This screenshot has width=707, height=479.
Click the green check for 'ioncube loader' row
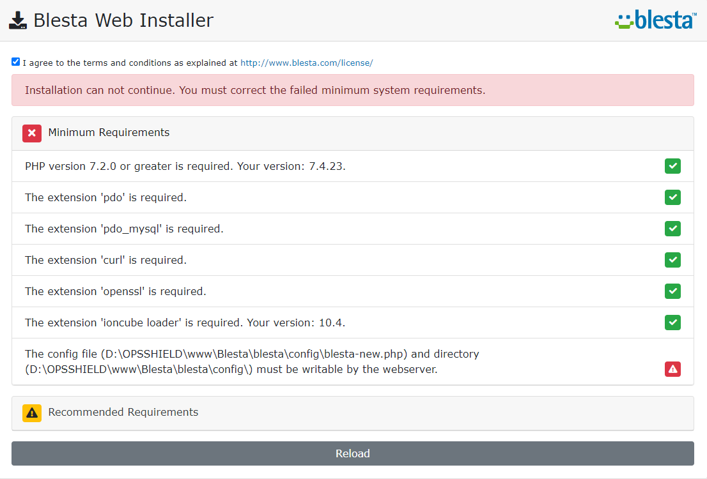(x=672, y=322)
